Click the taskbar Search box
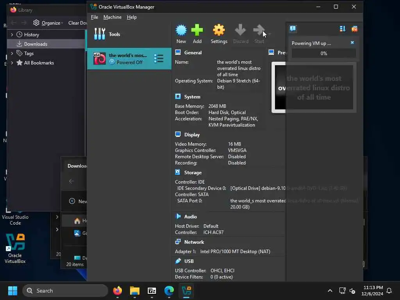The width and height of the screenshot is (400, 300). [x=65, y=291]
